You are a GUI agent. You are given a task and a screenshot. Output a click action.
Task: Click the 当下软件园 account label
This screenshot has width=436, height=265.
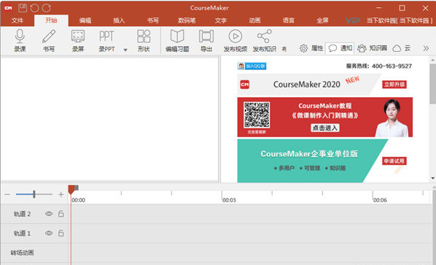click(x=400, y=20)
